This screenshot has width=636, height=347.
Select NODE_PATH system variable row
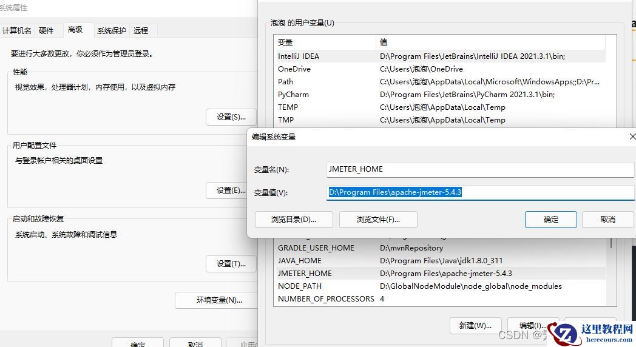click(x=441, y=286)
